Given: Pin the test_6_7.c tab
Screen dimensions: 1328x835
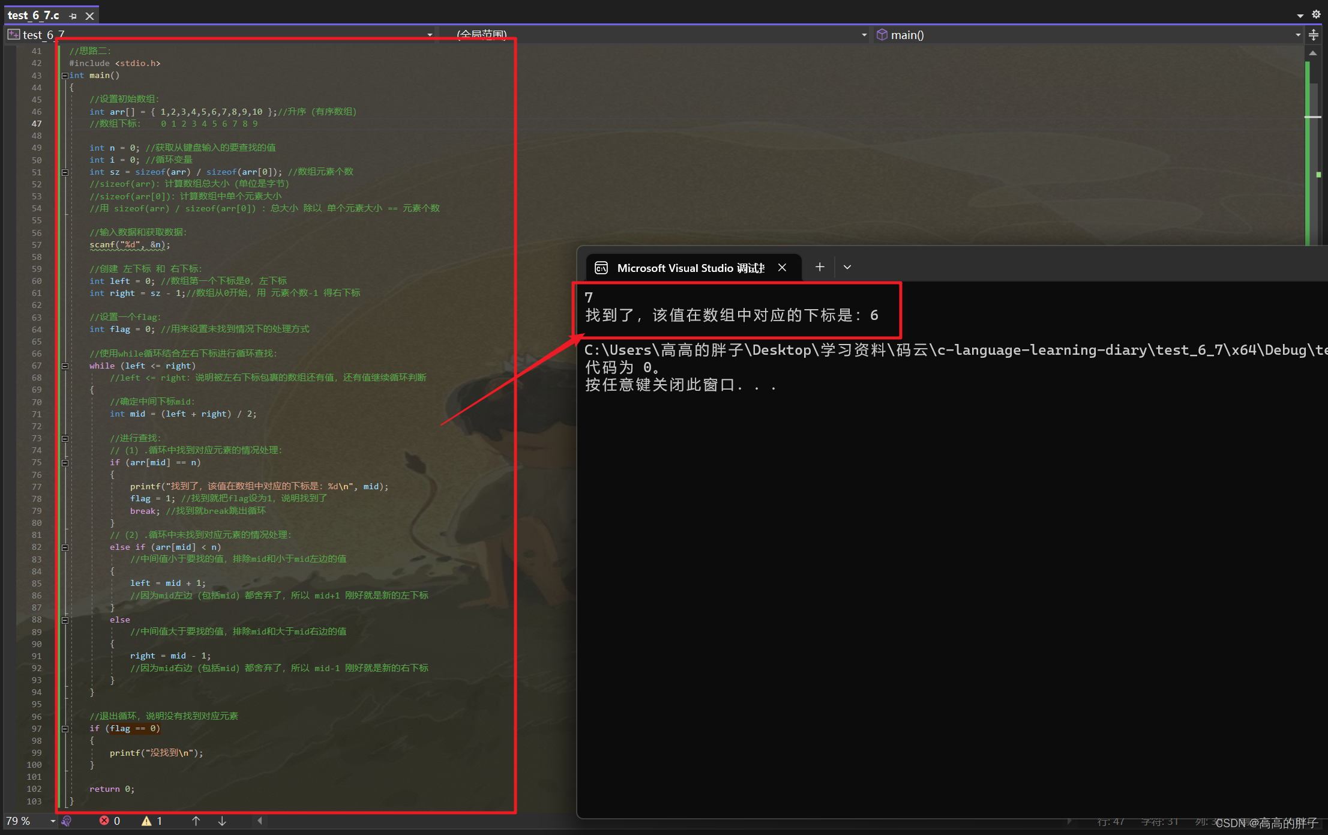Looking at the screenshot, I should point(73,16).
